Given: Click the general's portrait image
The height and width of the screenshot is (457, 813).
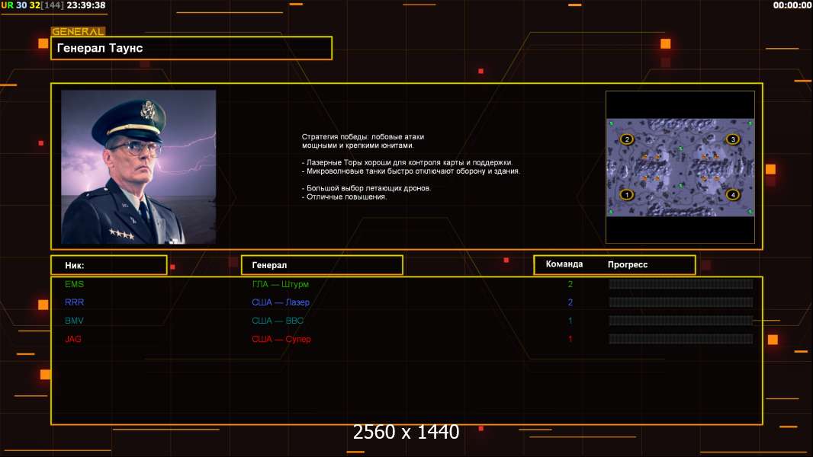Looking at the screenshot, I should point(139,167).
